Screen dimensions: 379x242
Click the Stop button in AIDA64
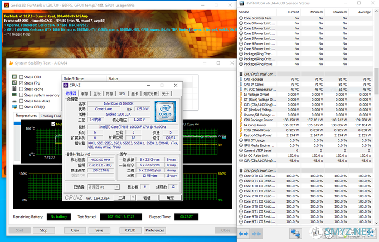43,230
